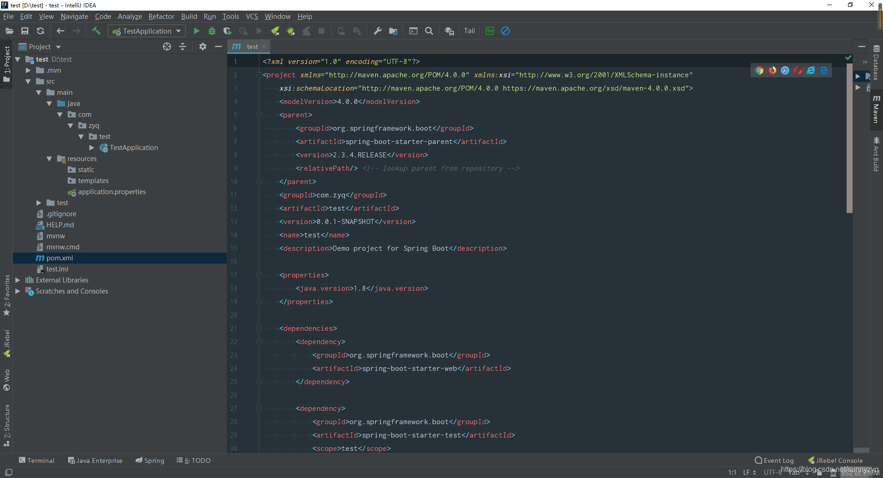This screenshot has width=883, height=478.
Task: Run with JRebel rocket icon
Action: pyautogui.click(x=275, y=31)
